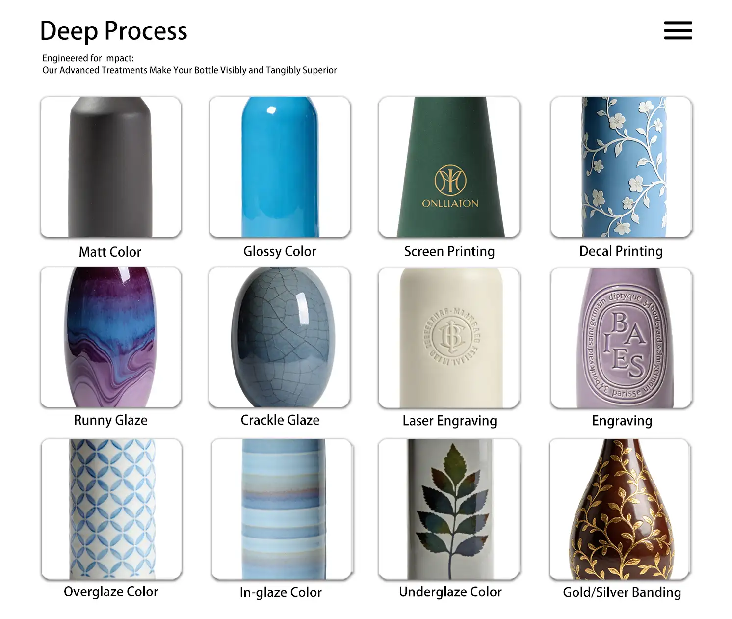Viewport: 732px width, 619px height.
Task: Choose the Crackle Glaze gray vase image
Action: click(280, 337)
